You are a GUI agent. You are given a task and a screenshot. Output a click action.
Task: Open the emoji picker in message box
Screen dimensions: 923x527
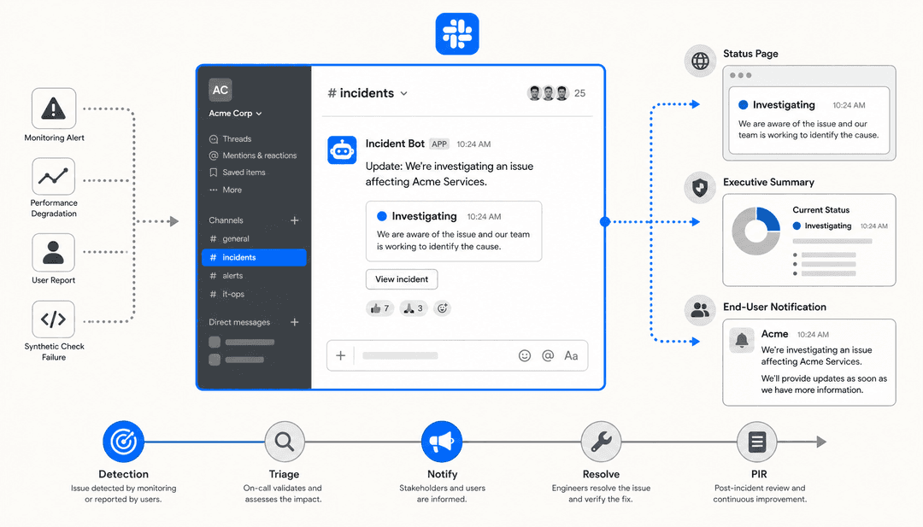(x=525, y=355)
